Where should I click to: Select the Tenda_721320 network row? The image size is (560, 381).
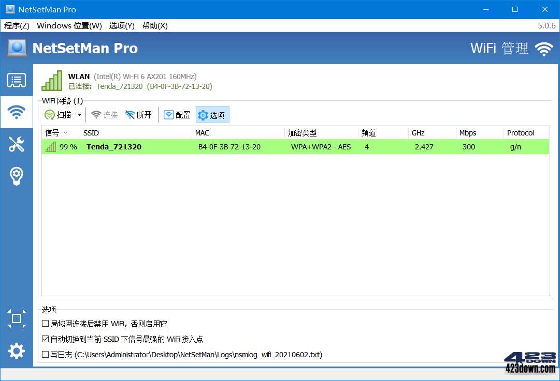click(x=207, y=147)
